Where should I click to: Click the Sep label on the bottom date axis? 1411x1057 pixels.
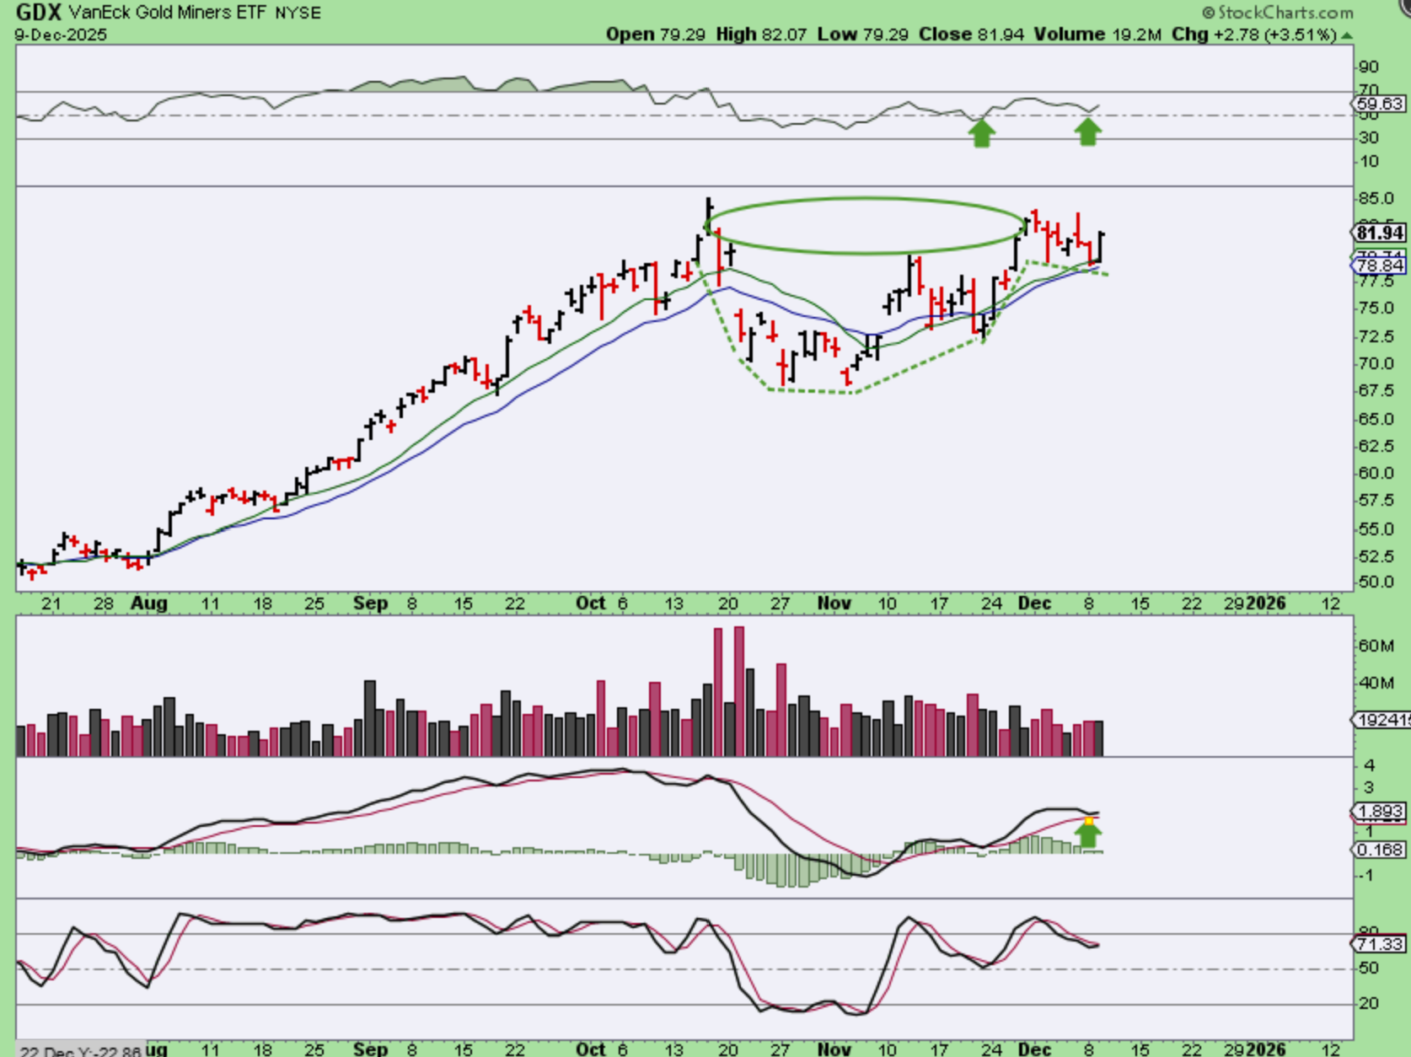click(371, 1049)
